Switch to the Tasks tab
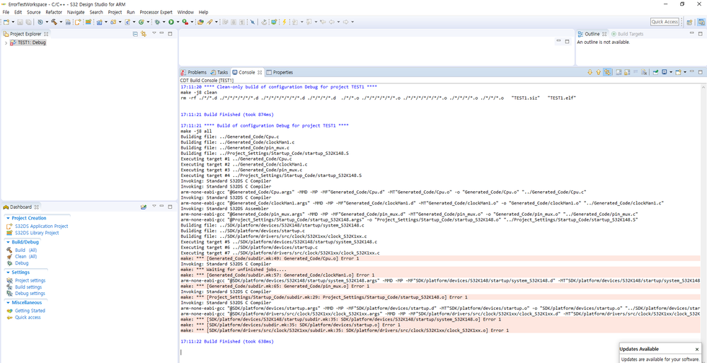The image size is (707, 363). (x=219, y=72)
